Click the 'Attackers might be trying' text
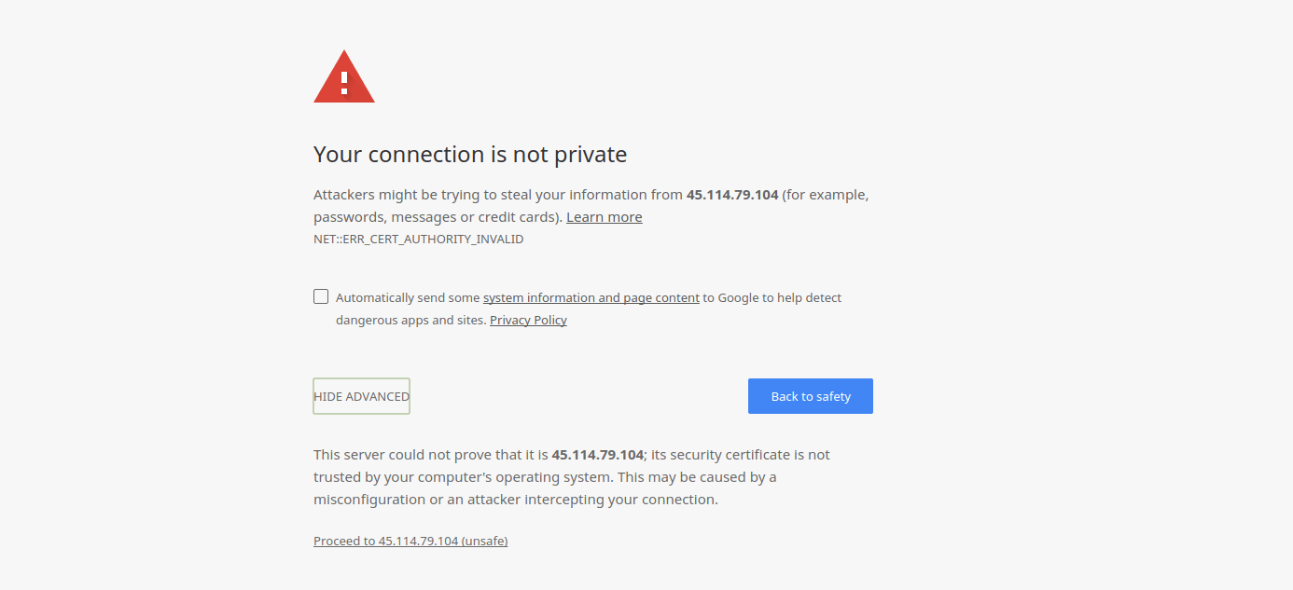Image resolution: width=1293 pixels, height=590 pixels. [x=420, y=195]
